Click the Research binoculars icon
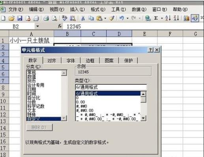204x157 pixels. click(73, 18)
